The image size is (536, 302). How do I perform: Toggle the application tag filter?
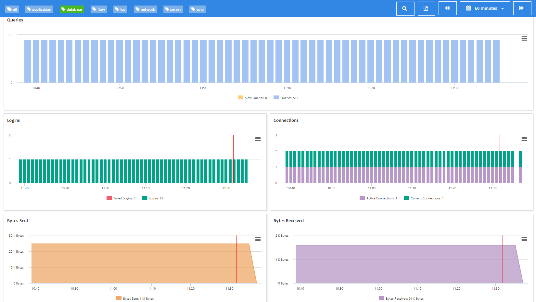(39, 9)
